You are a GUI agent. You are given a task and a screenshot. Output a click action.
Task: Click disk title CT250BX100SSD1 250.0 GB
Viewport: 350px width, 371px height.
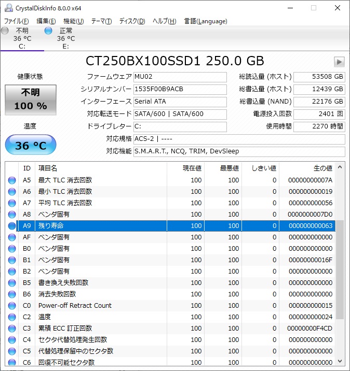tap(175, 61)
